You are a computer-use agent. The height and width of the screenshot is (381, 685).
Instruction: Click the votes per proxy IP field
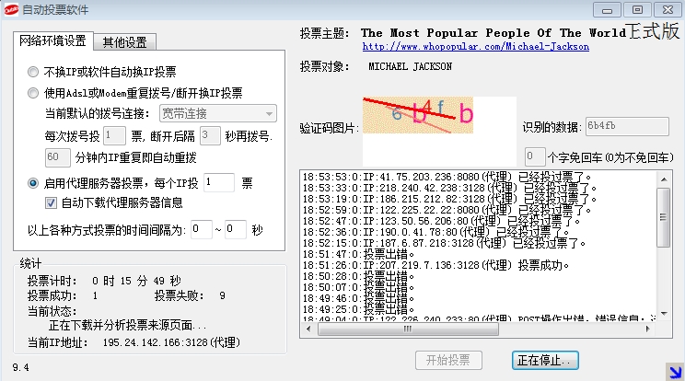coord(219,182)
